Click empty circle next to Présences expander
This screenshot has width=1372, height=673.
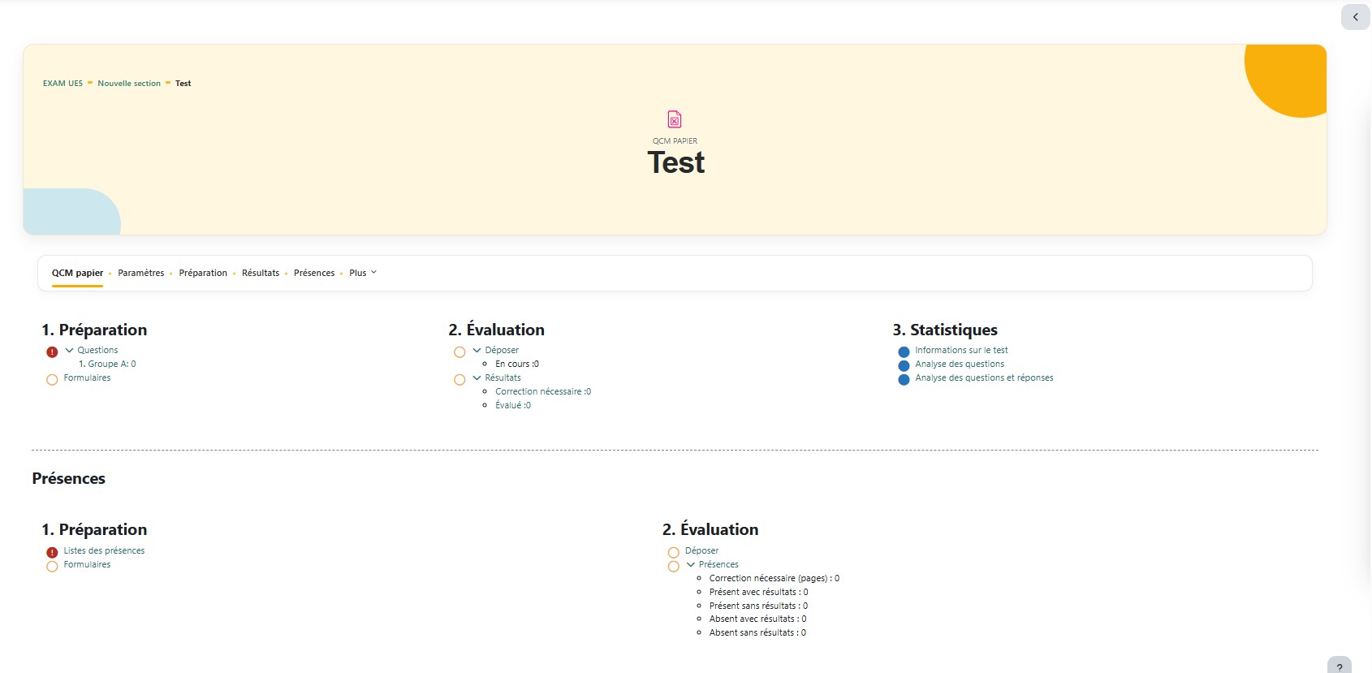coord(674,567)
